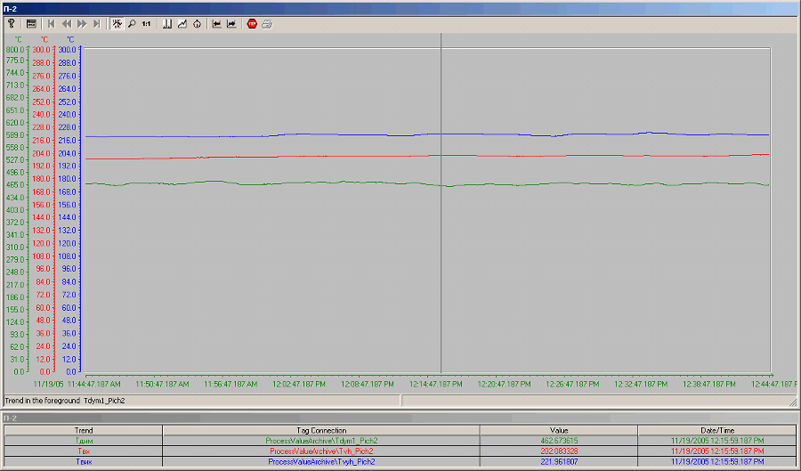Reset view with the 1:1 button
The height and width of the screenshot is (471, 801).
coord(146,24)
